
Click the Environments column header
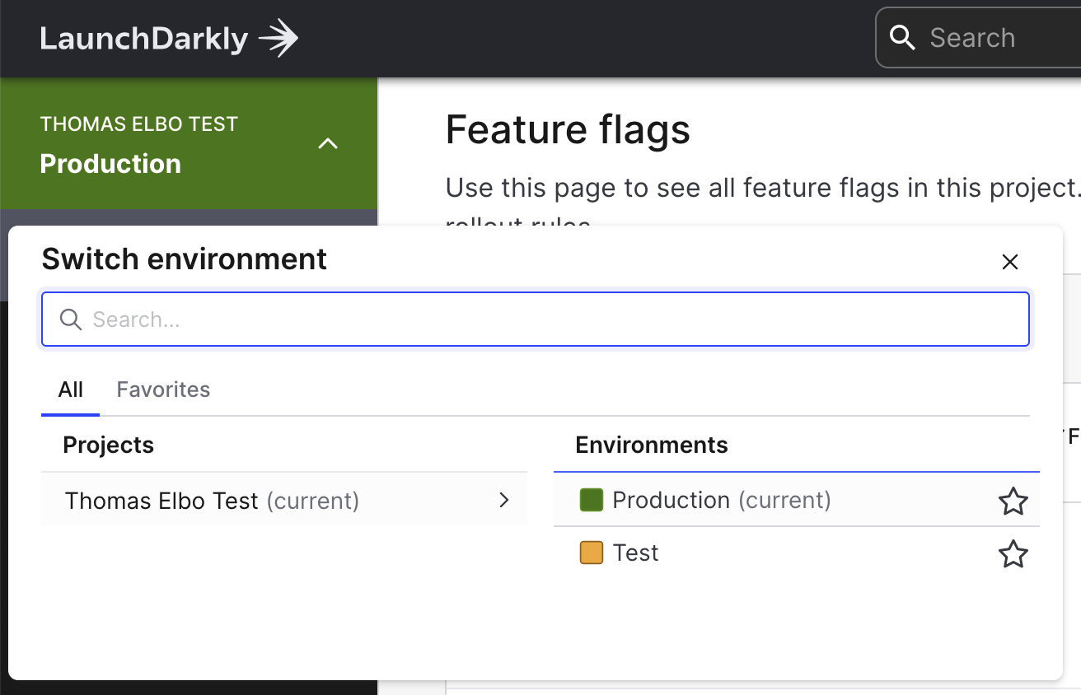652,445
